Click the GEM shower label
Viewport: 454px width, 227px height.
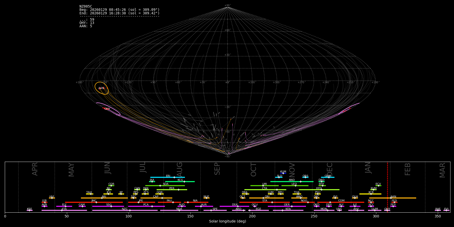pos(328,176)
